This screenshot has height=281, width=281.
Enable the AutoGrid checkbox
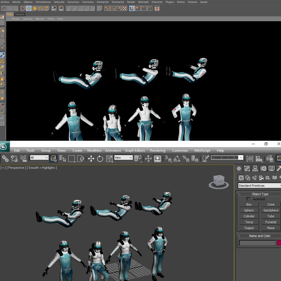(x=248, y=199)
